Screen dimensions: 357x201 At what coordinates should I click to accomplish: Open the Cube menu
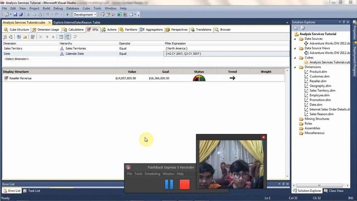tap(86, 8)
